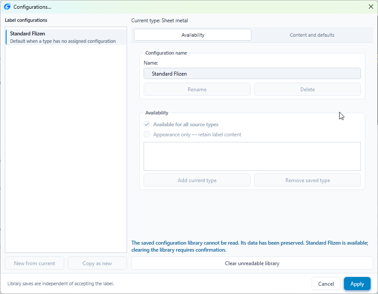The height and width of the screenshot is (294, 378).
Task: Click the 'Library saves are independent' note
Action: pos(61,284)
